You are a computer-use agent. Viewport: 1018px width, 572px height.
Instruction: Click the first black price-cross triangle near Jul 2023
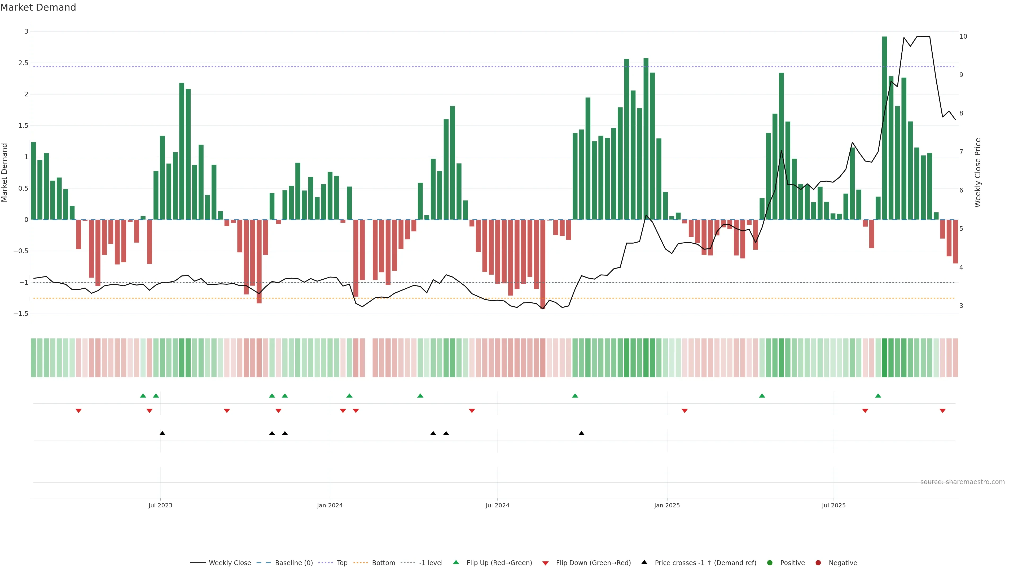pyautogui.click(x=163, y=434)
